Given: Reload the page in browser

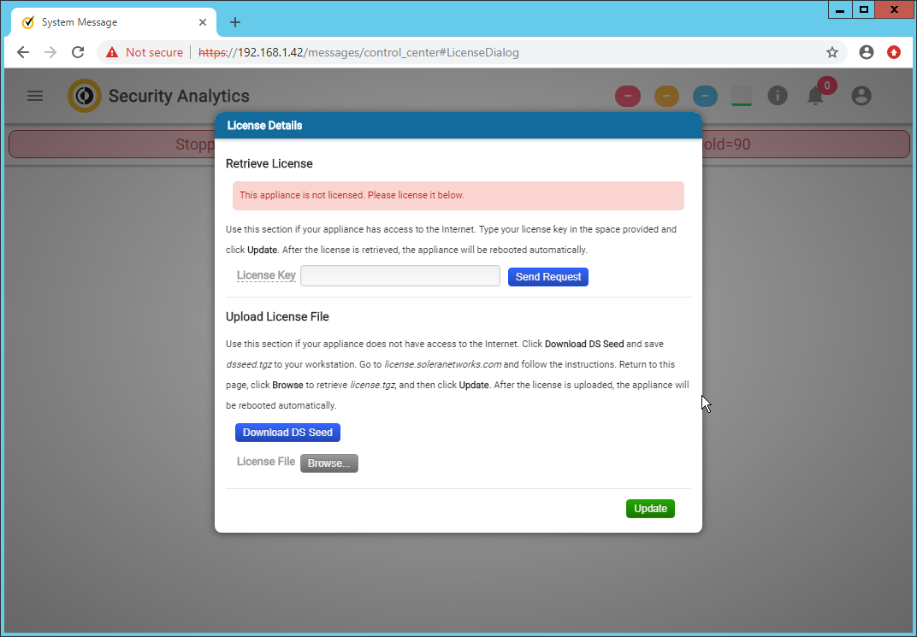Looking at the screenshot, I should click(78, 52).
